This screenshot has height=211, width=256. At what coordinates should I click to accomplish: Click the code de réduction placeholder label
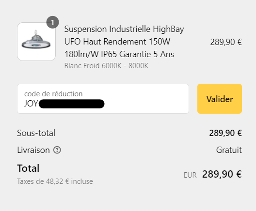(53, 94)
